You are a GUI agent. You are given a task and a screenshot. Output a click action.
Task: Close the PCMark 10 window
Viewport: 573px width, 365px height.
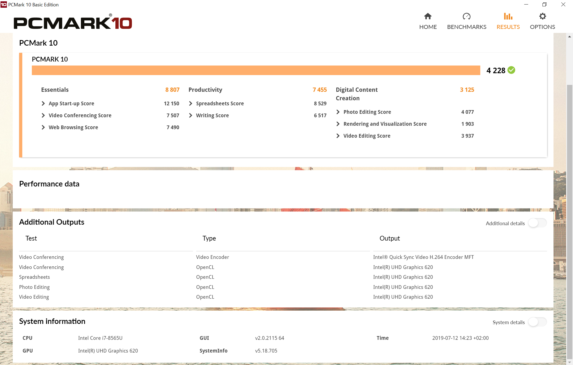click(563, 5)
